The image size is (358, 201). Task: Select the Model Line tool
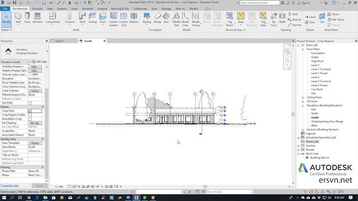point(185,20)
